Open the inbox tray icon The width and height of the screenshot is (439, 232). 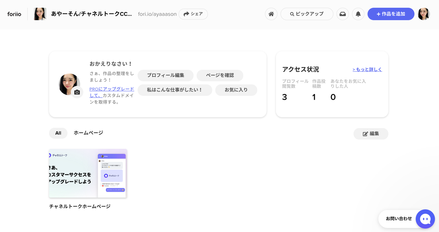[343, 14]
